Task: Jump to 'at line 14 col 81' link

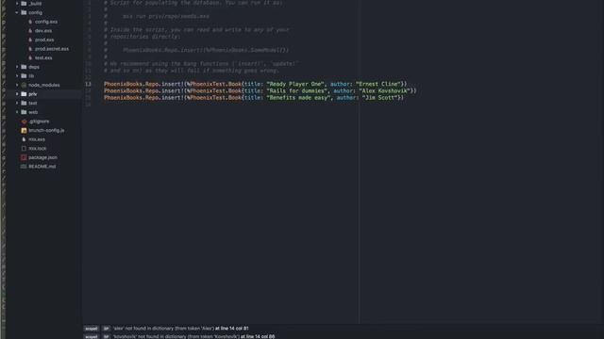Action: pyautogui.click(x=232, y=329)
